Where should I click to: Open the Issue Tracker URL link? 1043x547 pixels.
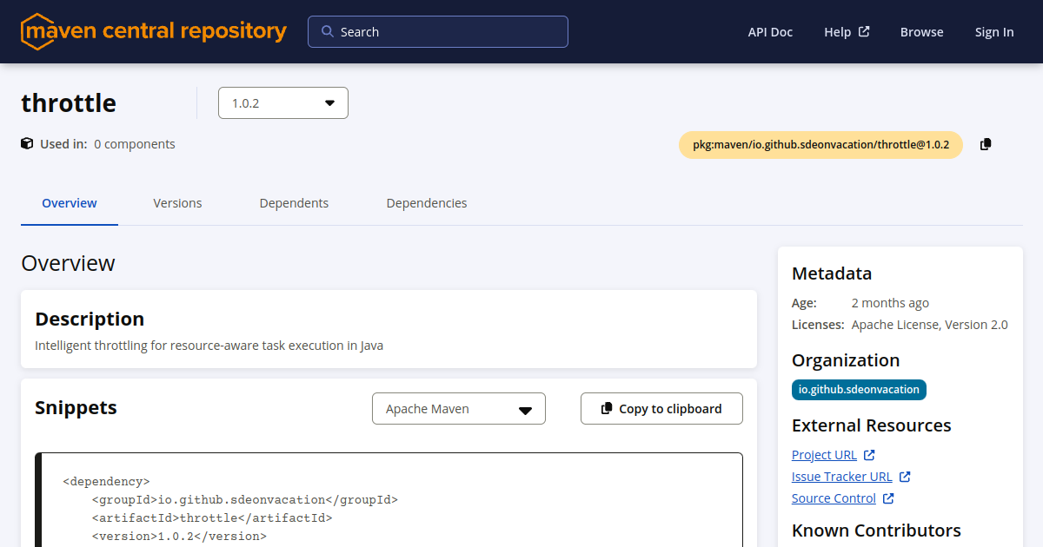pos(842,477)
